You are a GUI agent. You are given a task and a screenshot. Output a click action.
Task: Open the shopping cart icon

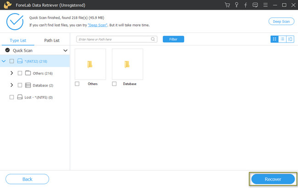[227, 5]
